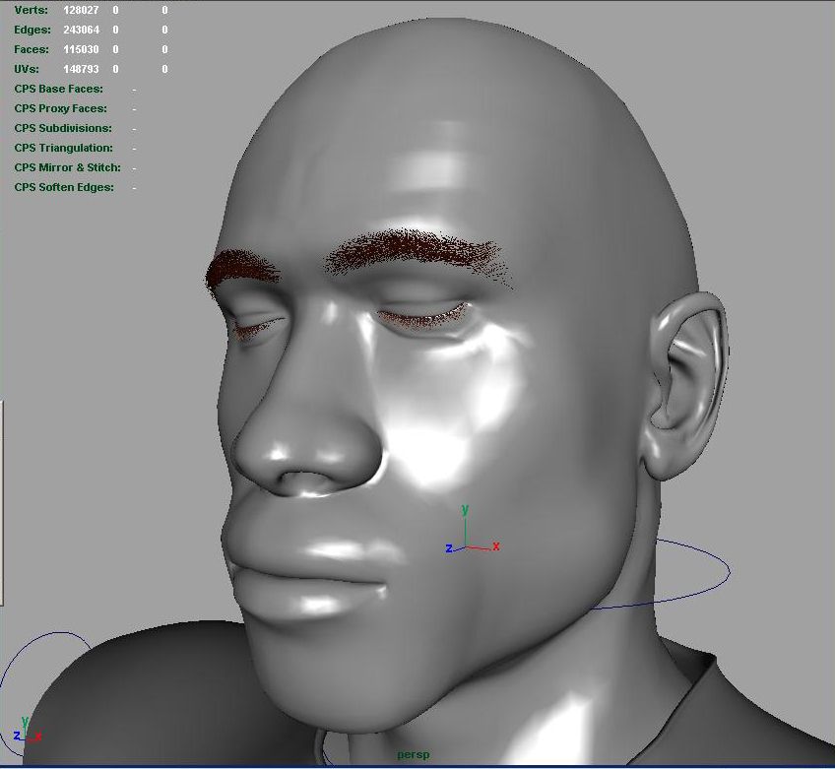The width and height of the screenshot is (835, 769).
Task: Click the Faces label in the HUD
Action: [32, 49]
